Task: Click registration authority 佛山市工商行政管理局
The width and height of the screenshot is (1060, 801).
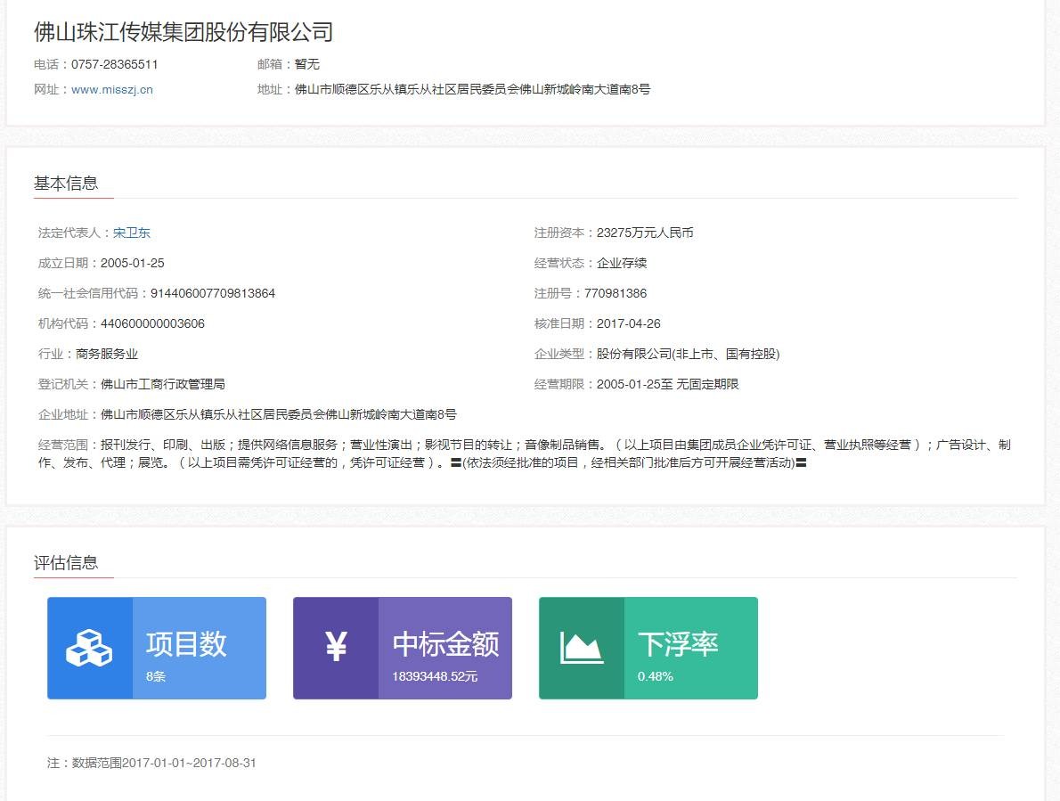Action: pyautogui.click(x=163, y=384)
